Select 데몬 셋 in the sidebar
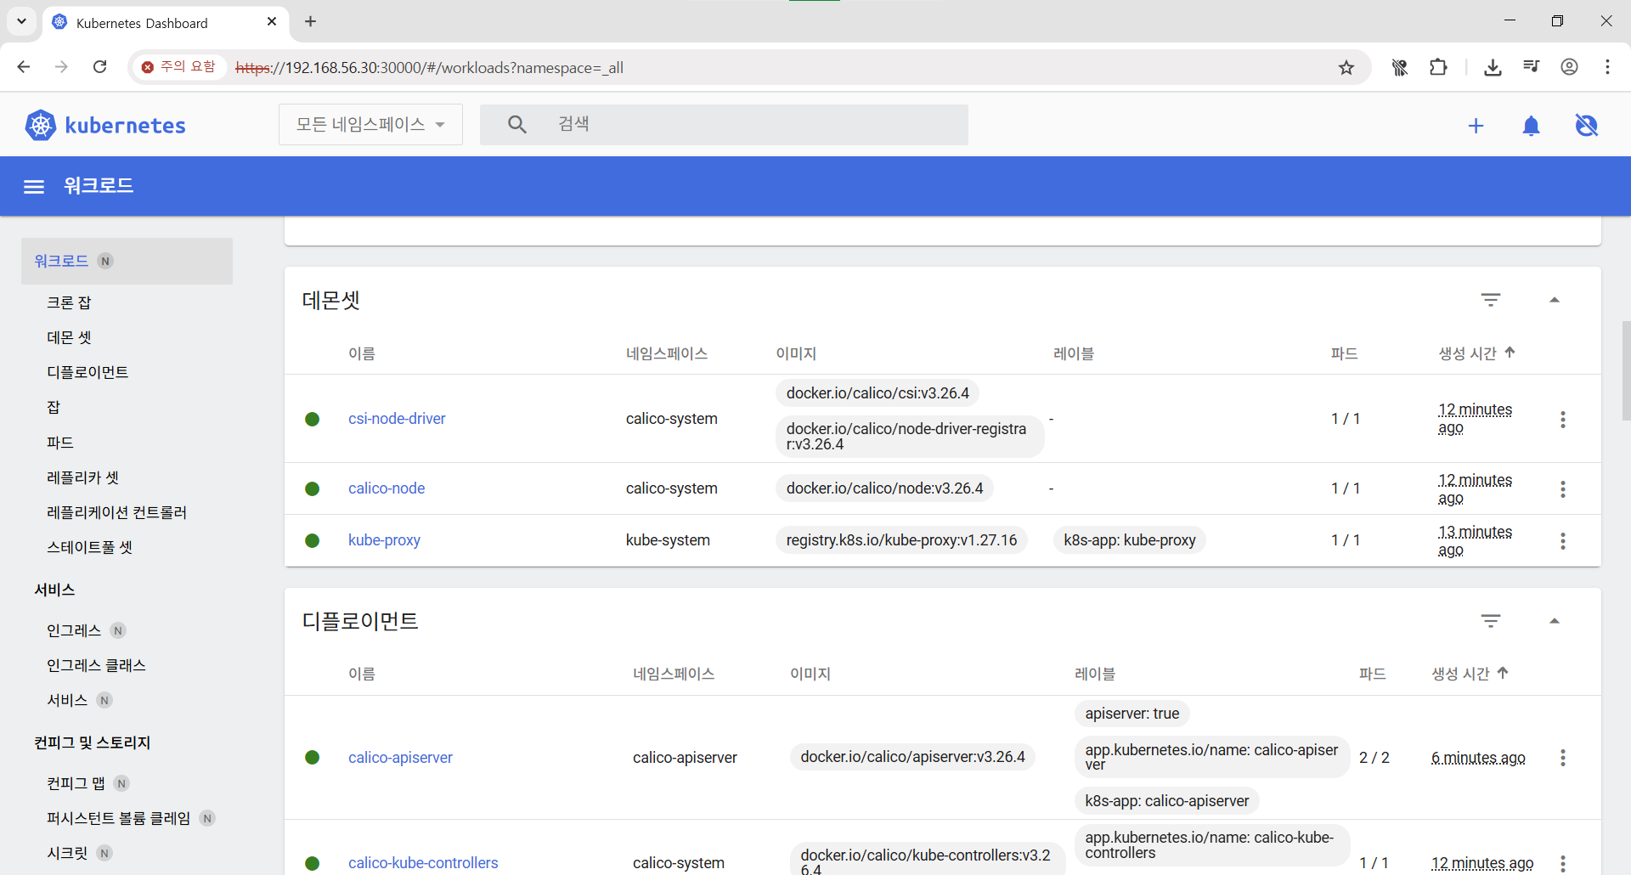1631x875 pixels. coord(69,337)
